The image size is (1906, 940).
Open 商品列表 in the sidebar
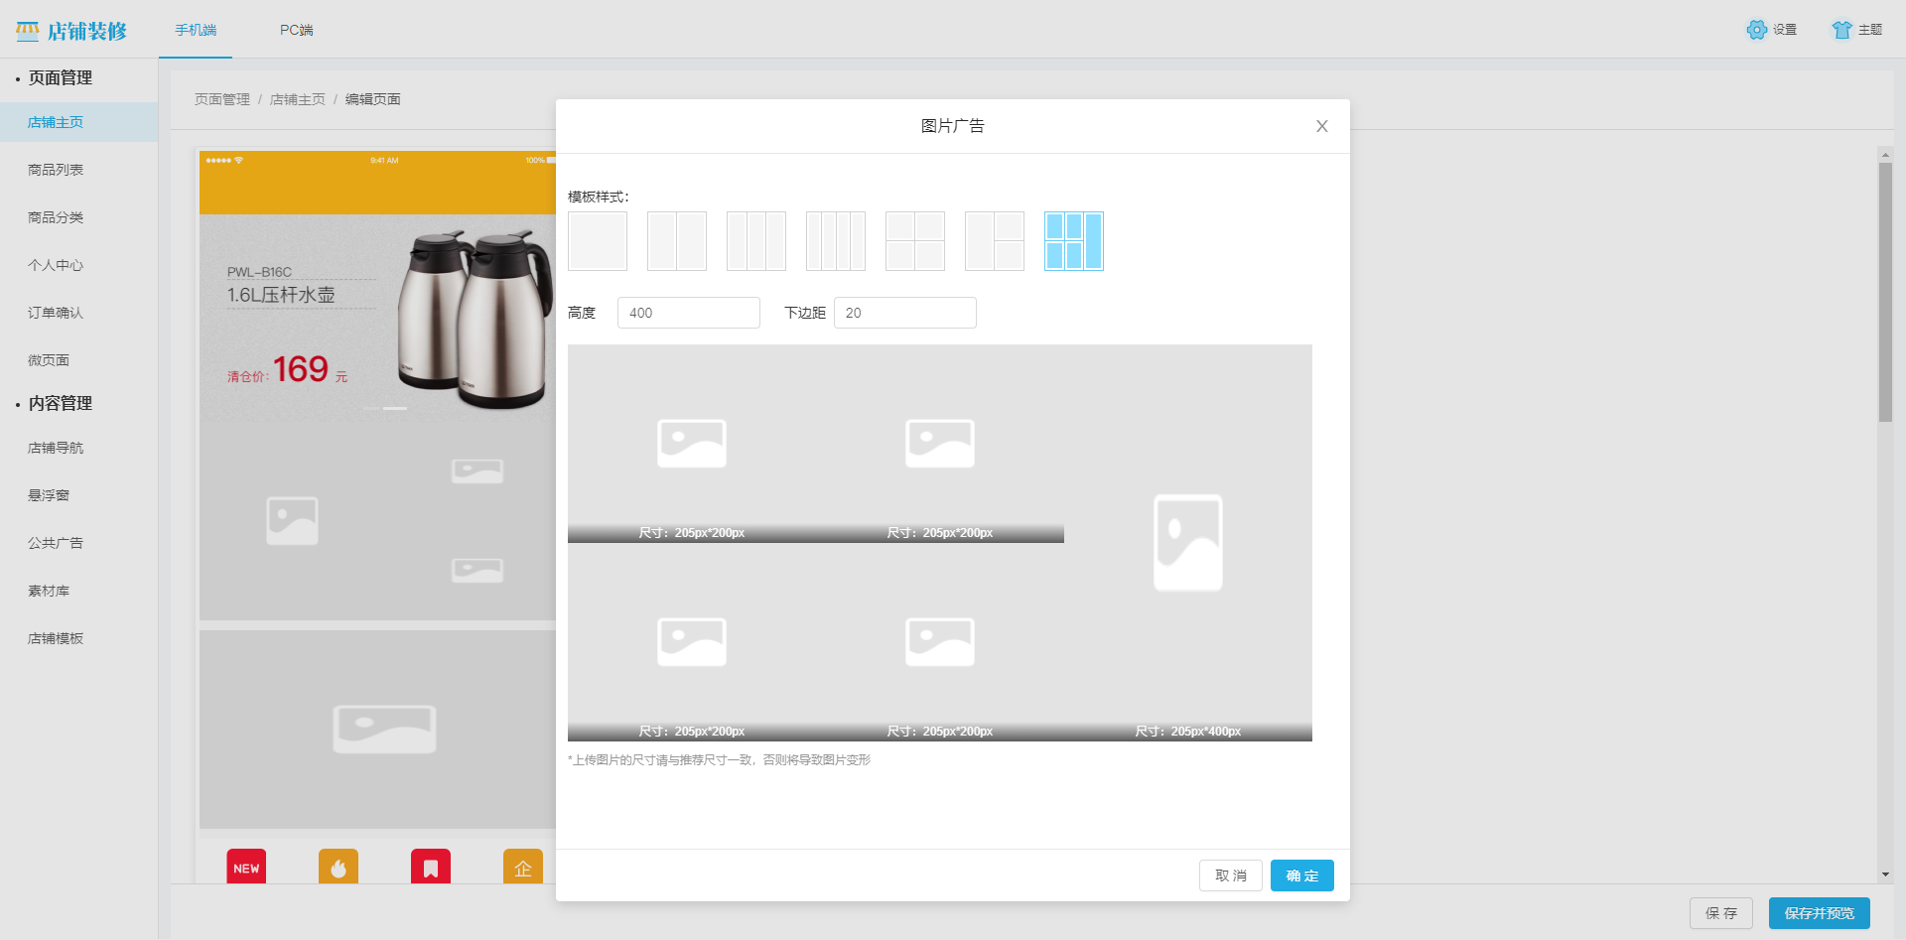point(56,170)
